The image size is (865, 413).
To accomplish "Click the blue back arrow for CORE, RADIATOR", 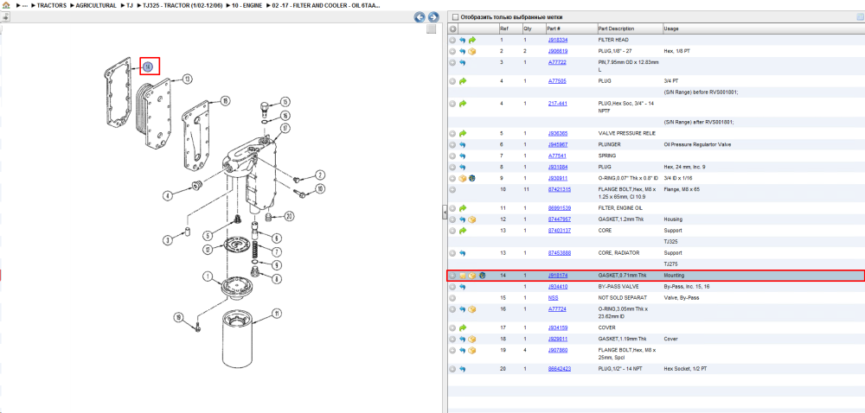I will (463, 253).
